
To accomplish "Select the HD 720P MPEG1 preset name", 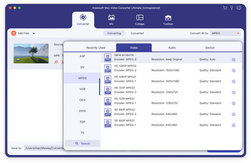I will pyautogui.click(x=124, y=98).
